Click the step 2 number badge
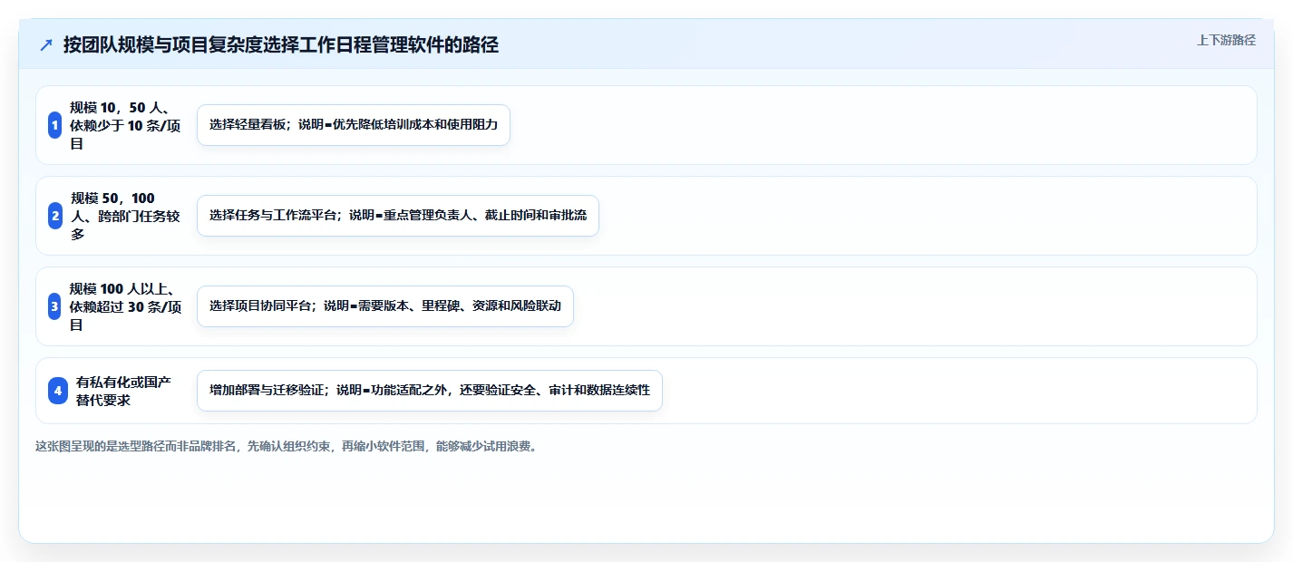Screen dimensions: 1293x562 (x=55, y=216)
